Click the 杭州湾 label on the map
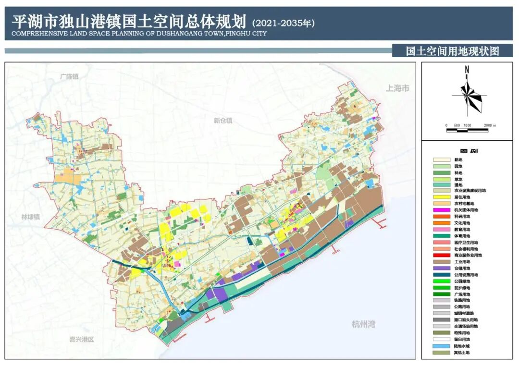This screenshot has height=367, width=519. [363, 324]
